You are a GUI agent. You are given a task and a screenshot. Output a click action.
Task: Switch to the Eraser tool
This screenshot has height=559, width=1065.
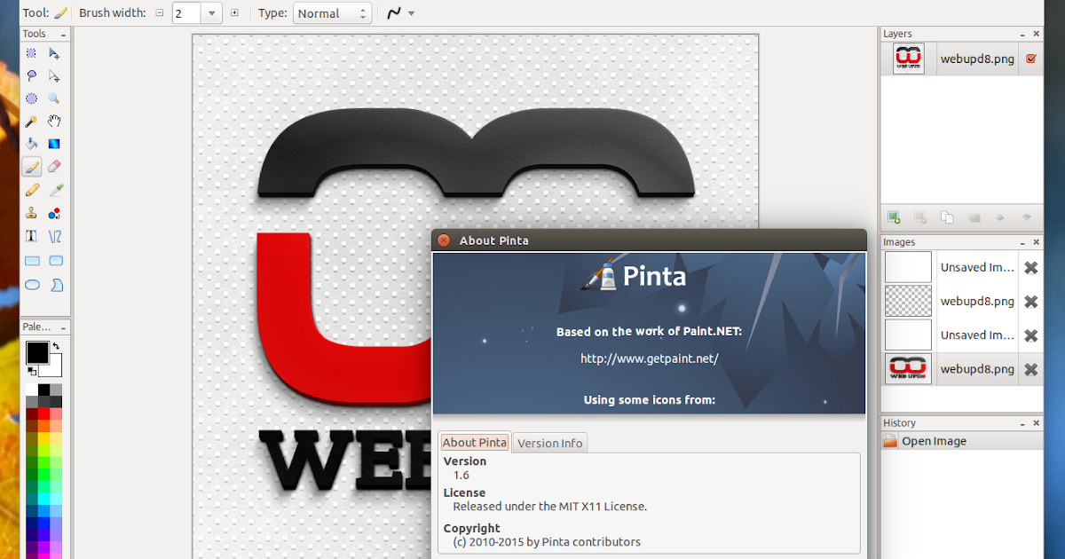55,167
